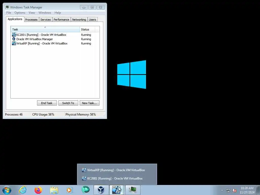260x195 pixels.
Task: Switch to the Networking tab
Action: tap(79, 20)
